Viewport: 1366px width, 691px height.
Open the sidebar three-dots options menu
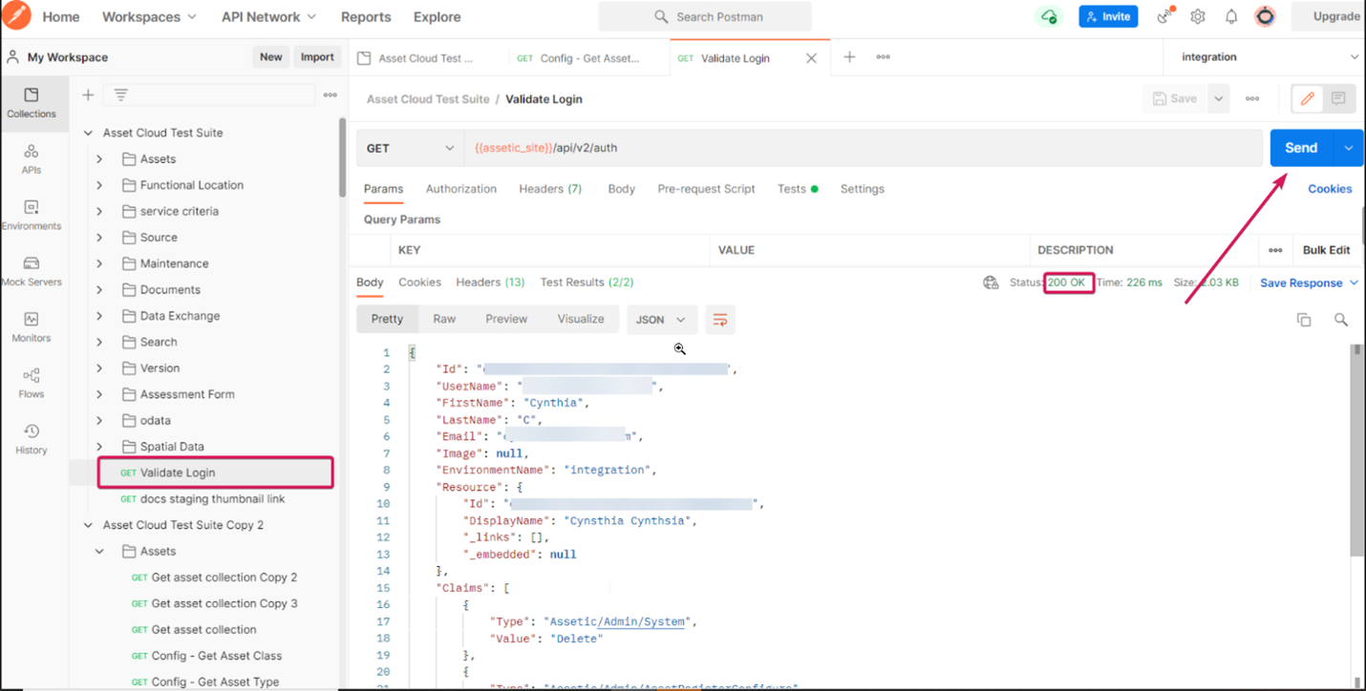330,94
